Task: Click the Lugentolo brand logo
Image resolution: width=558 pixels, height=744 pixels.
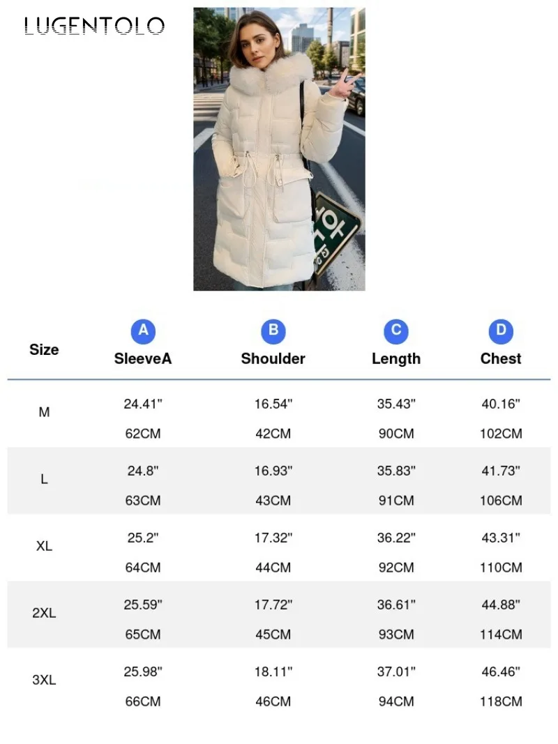Action: coord(94,26)
